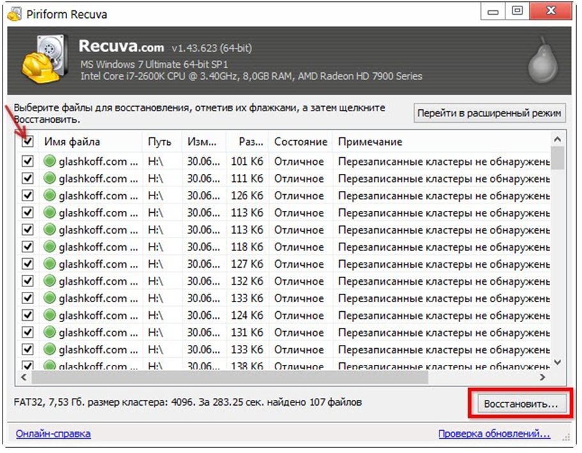Click the Восстановить button

tap(521, 404)
